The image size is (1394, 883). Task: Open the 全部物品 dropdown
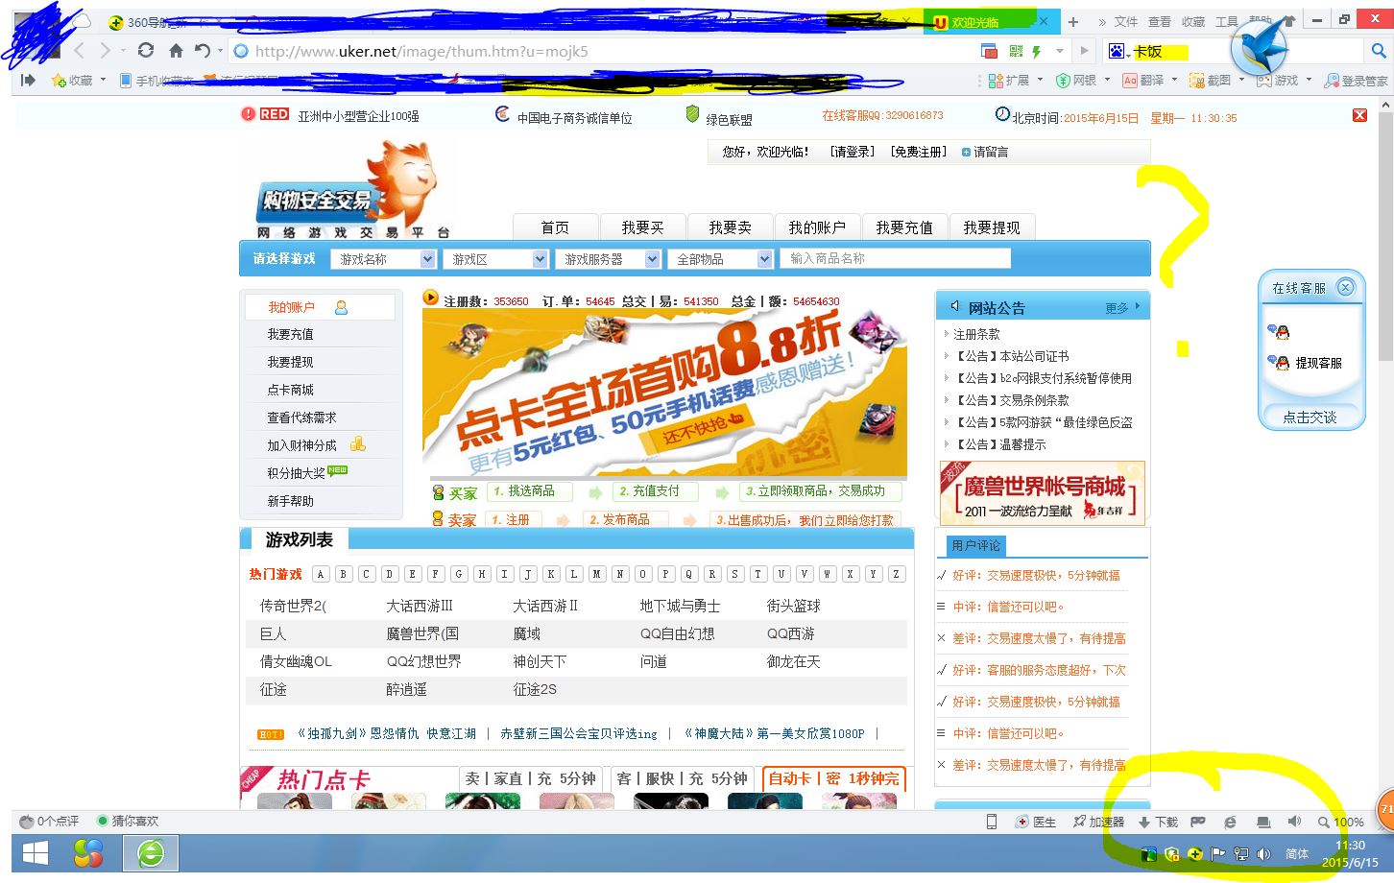tap(720, 259)
